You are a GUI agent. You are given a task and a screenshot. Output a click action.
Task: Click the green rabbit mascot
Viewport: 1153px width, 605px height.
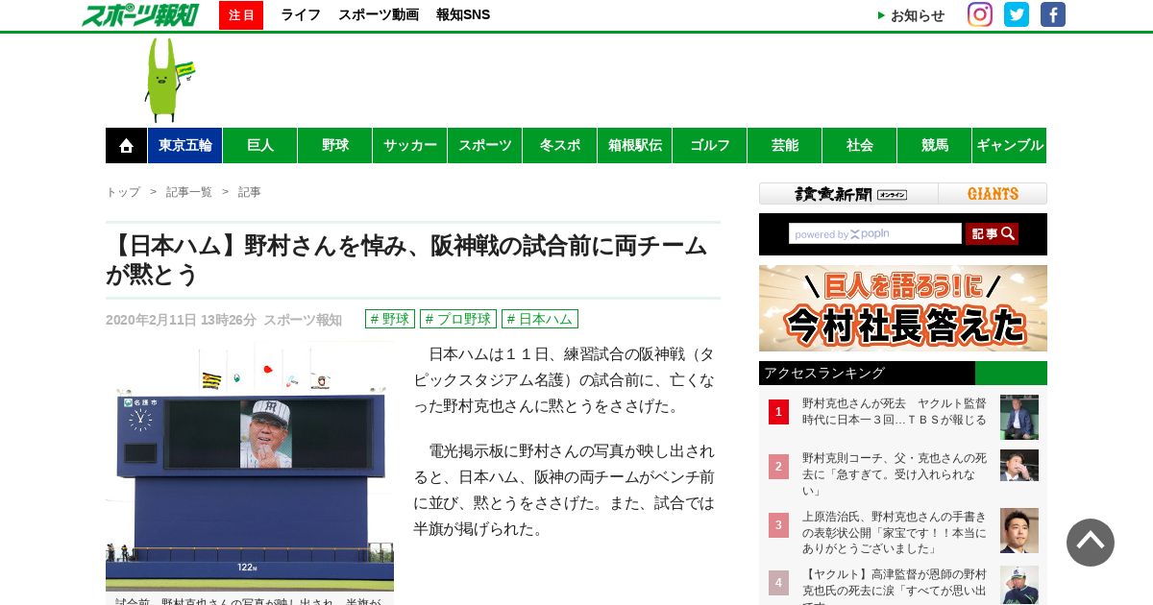168,80
